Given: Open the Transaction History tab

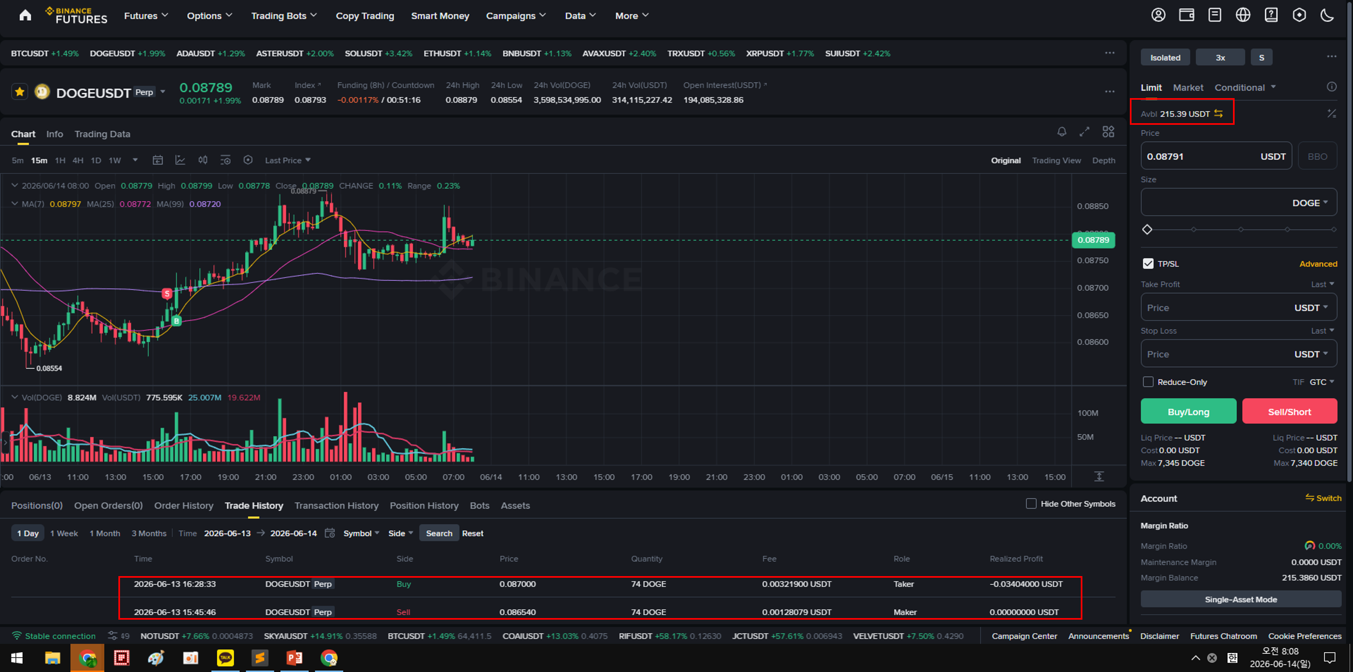Looking at the screenshot, I should (x=336, y=505).
